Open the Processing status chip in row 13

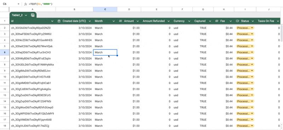click(x=245, y=95)
